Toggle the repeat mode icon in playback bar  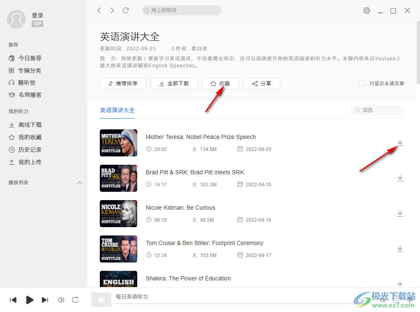tap(76, 300)
